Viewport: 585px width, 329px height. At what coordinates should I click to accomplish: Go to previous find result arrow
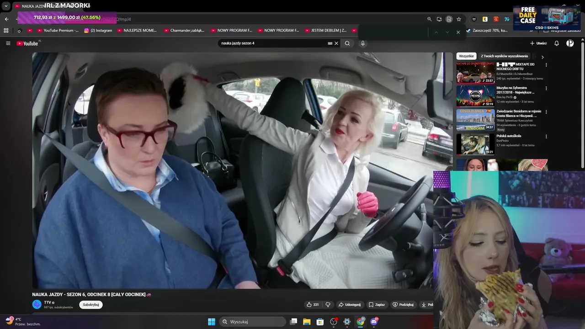pyautogui.click(x=436, y=32)
